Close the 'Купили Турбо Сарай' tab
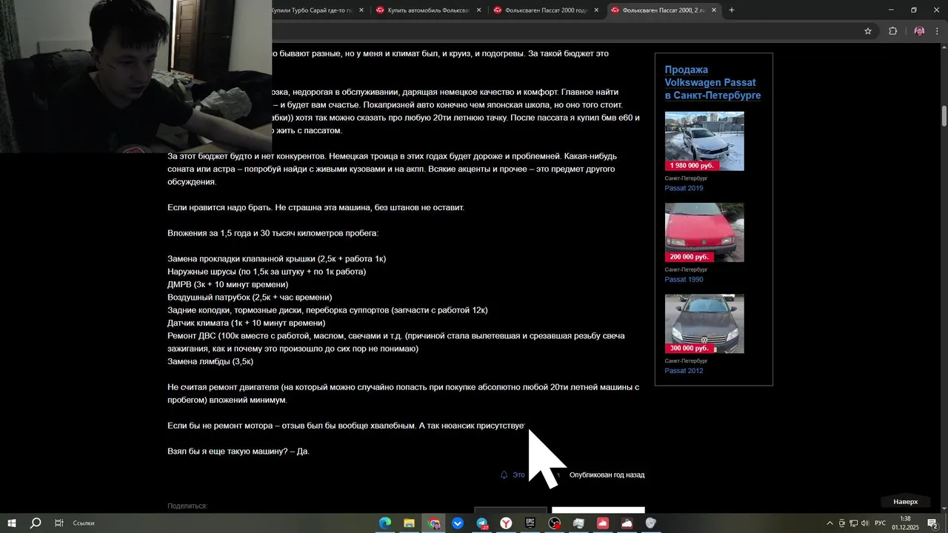This screenshot has height=533, width=948. coord(361,10)
